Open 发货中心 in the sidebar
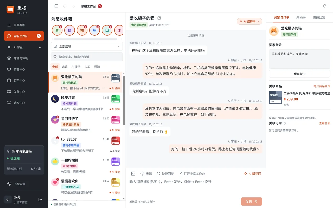The width and height of the screenshot is (333, 208). tap(24, 92)
